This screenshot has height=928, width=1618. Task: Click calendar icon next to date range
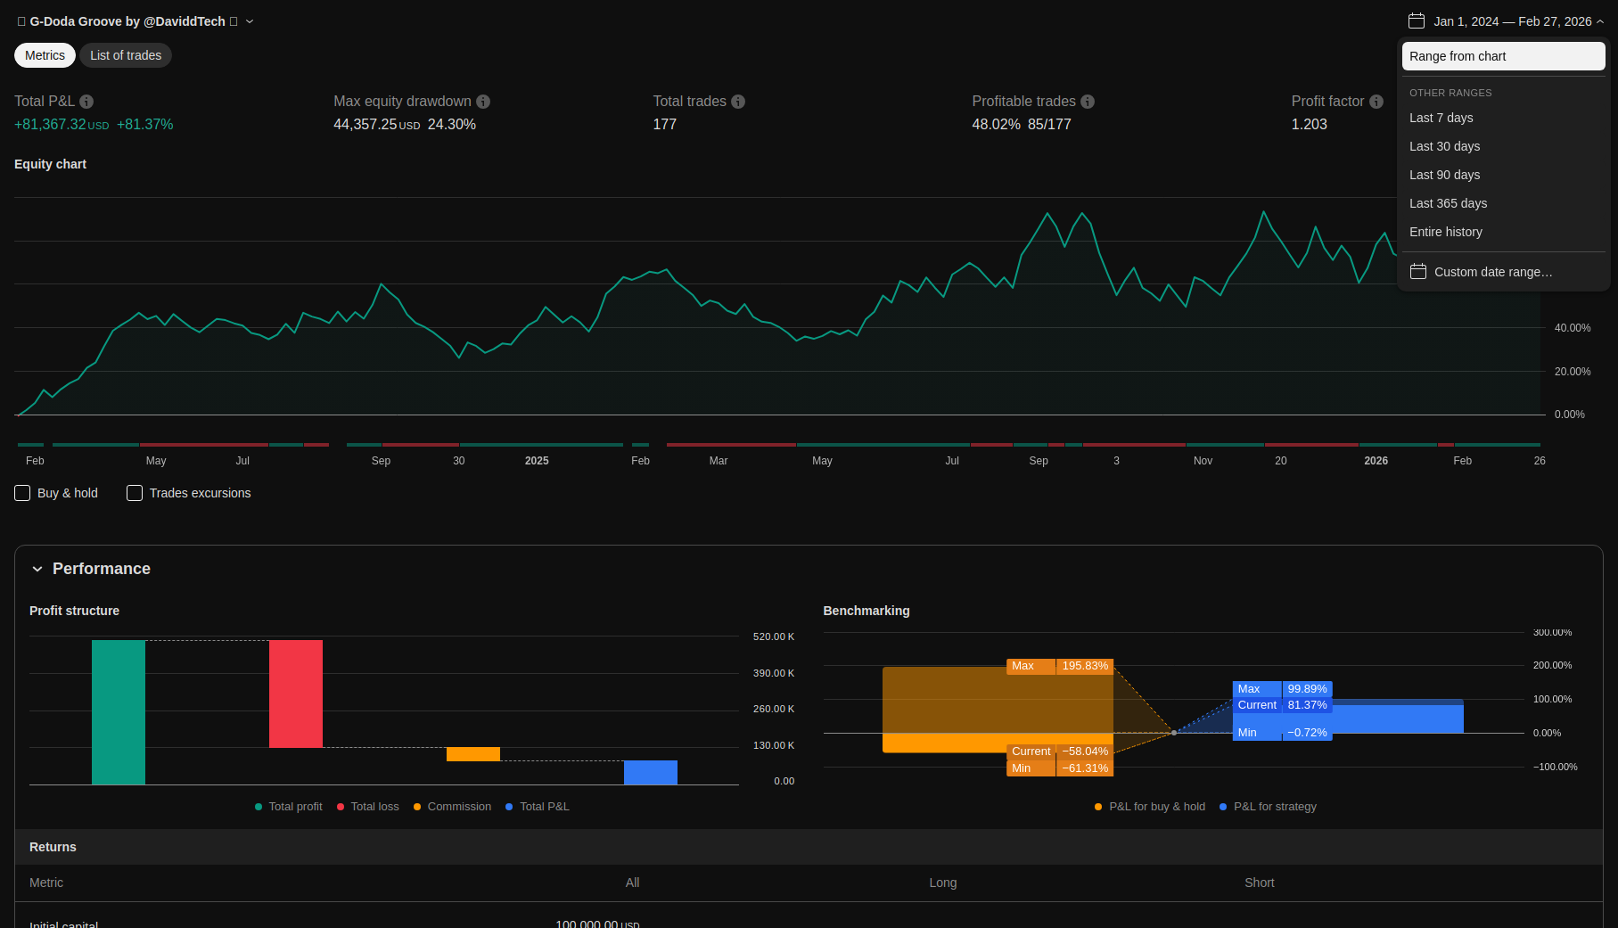[x=1417, y=21]
